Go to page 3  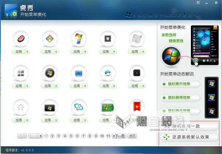coord(58,136)
